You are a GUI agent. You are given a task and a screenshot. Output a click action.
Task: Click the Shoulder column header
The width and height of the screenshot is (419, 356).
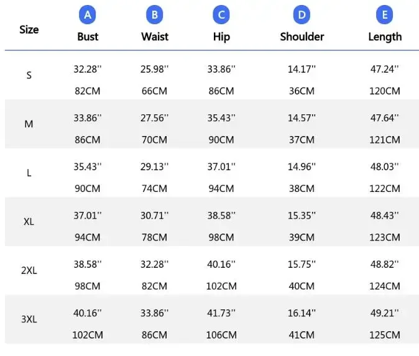click(302, 37)
